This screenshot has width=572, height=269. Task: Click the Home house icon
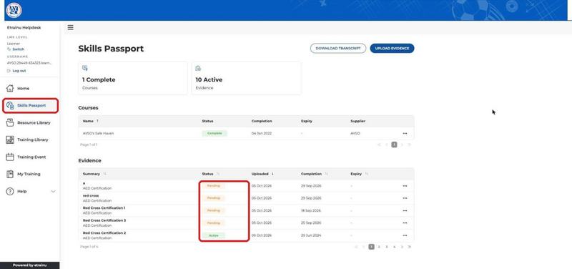[10, 88]
